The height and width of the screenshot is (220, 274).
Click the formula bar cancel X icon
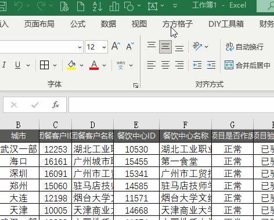tap(14, 105)
